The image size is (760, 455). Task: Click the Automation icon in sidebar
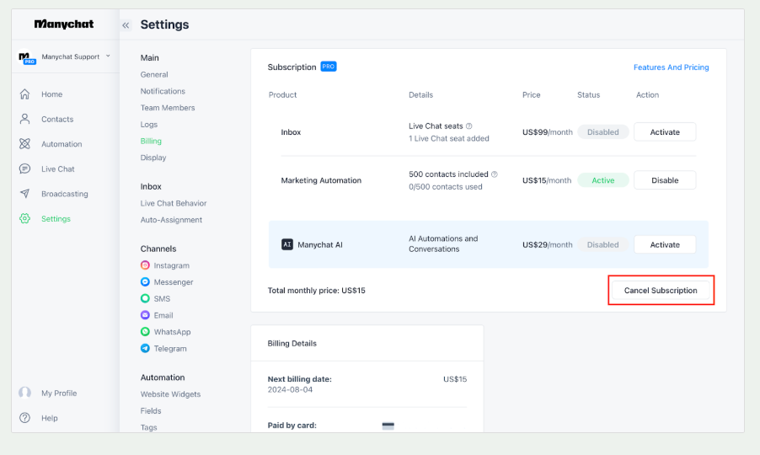pos(24,144)
